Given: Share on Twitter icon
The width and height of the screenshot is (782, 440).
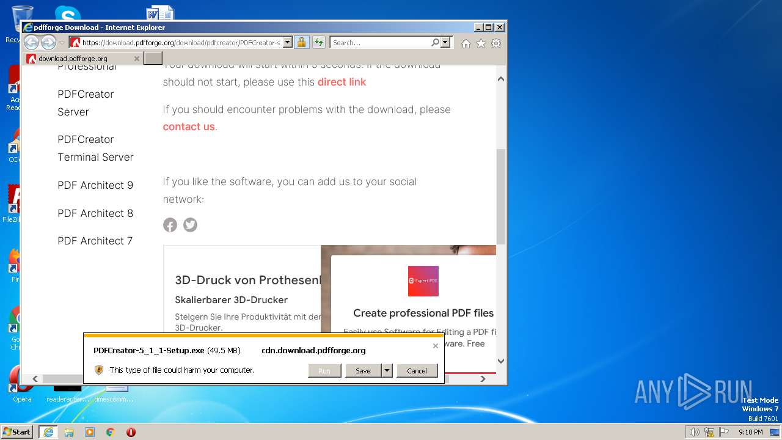Looking at the screenshot, I should pyautogui.click(x=191, y=225).
